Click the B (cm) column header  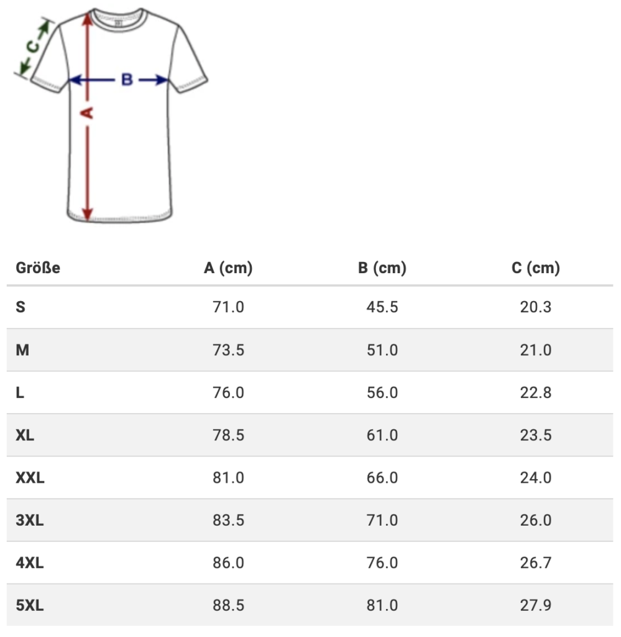(382, 267)
